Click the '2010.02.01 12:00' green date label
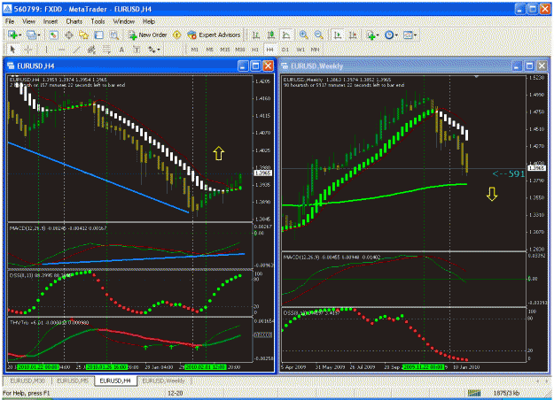This screenshot has width=554, height=400. (206, 367)
